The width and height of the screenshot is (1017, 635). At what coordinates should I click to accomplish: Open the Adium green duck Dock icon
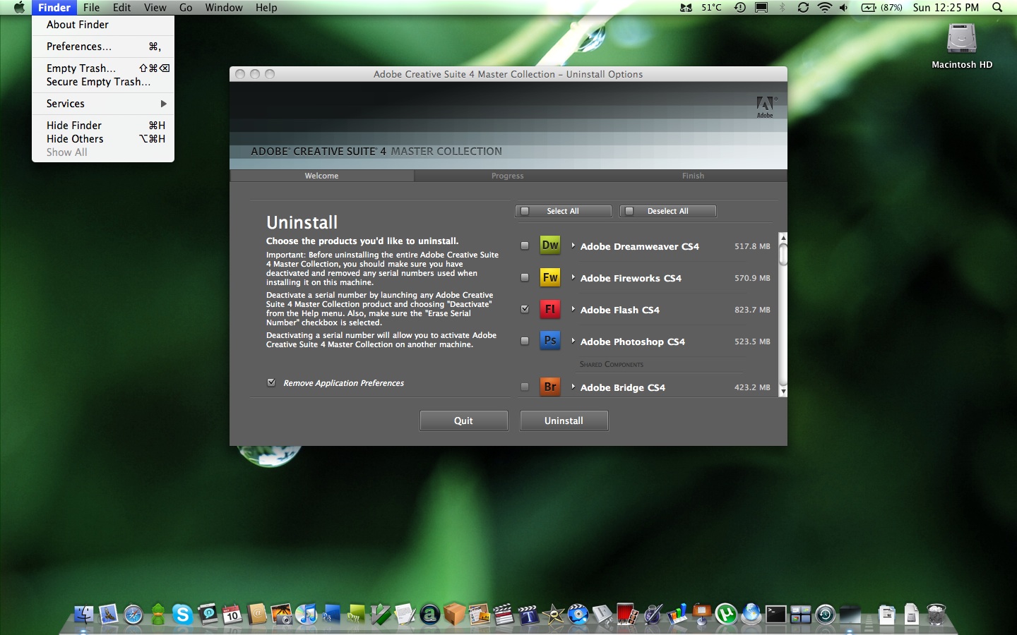click(x=158, y=615)
